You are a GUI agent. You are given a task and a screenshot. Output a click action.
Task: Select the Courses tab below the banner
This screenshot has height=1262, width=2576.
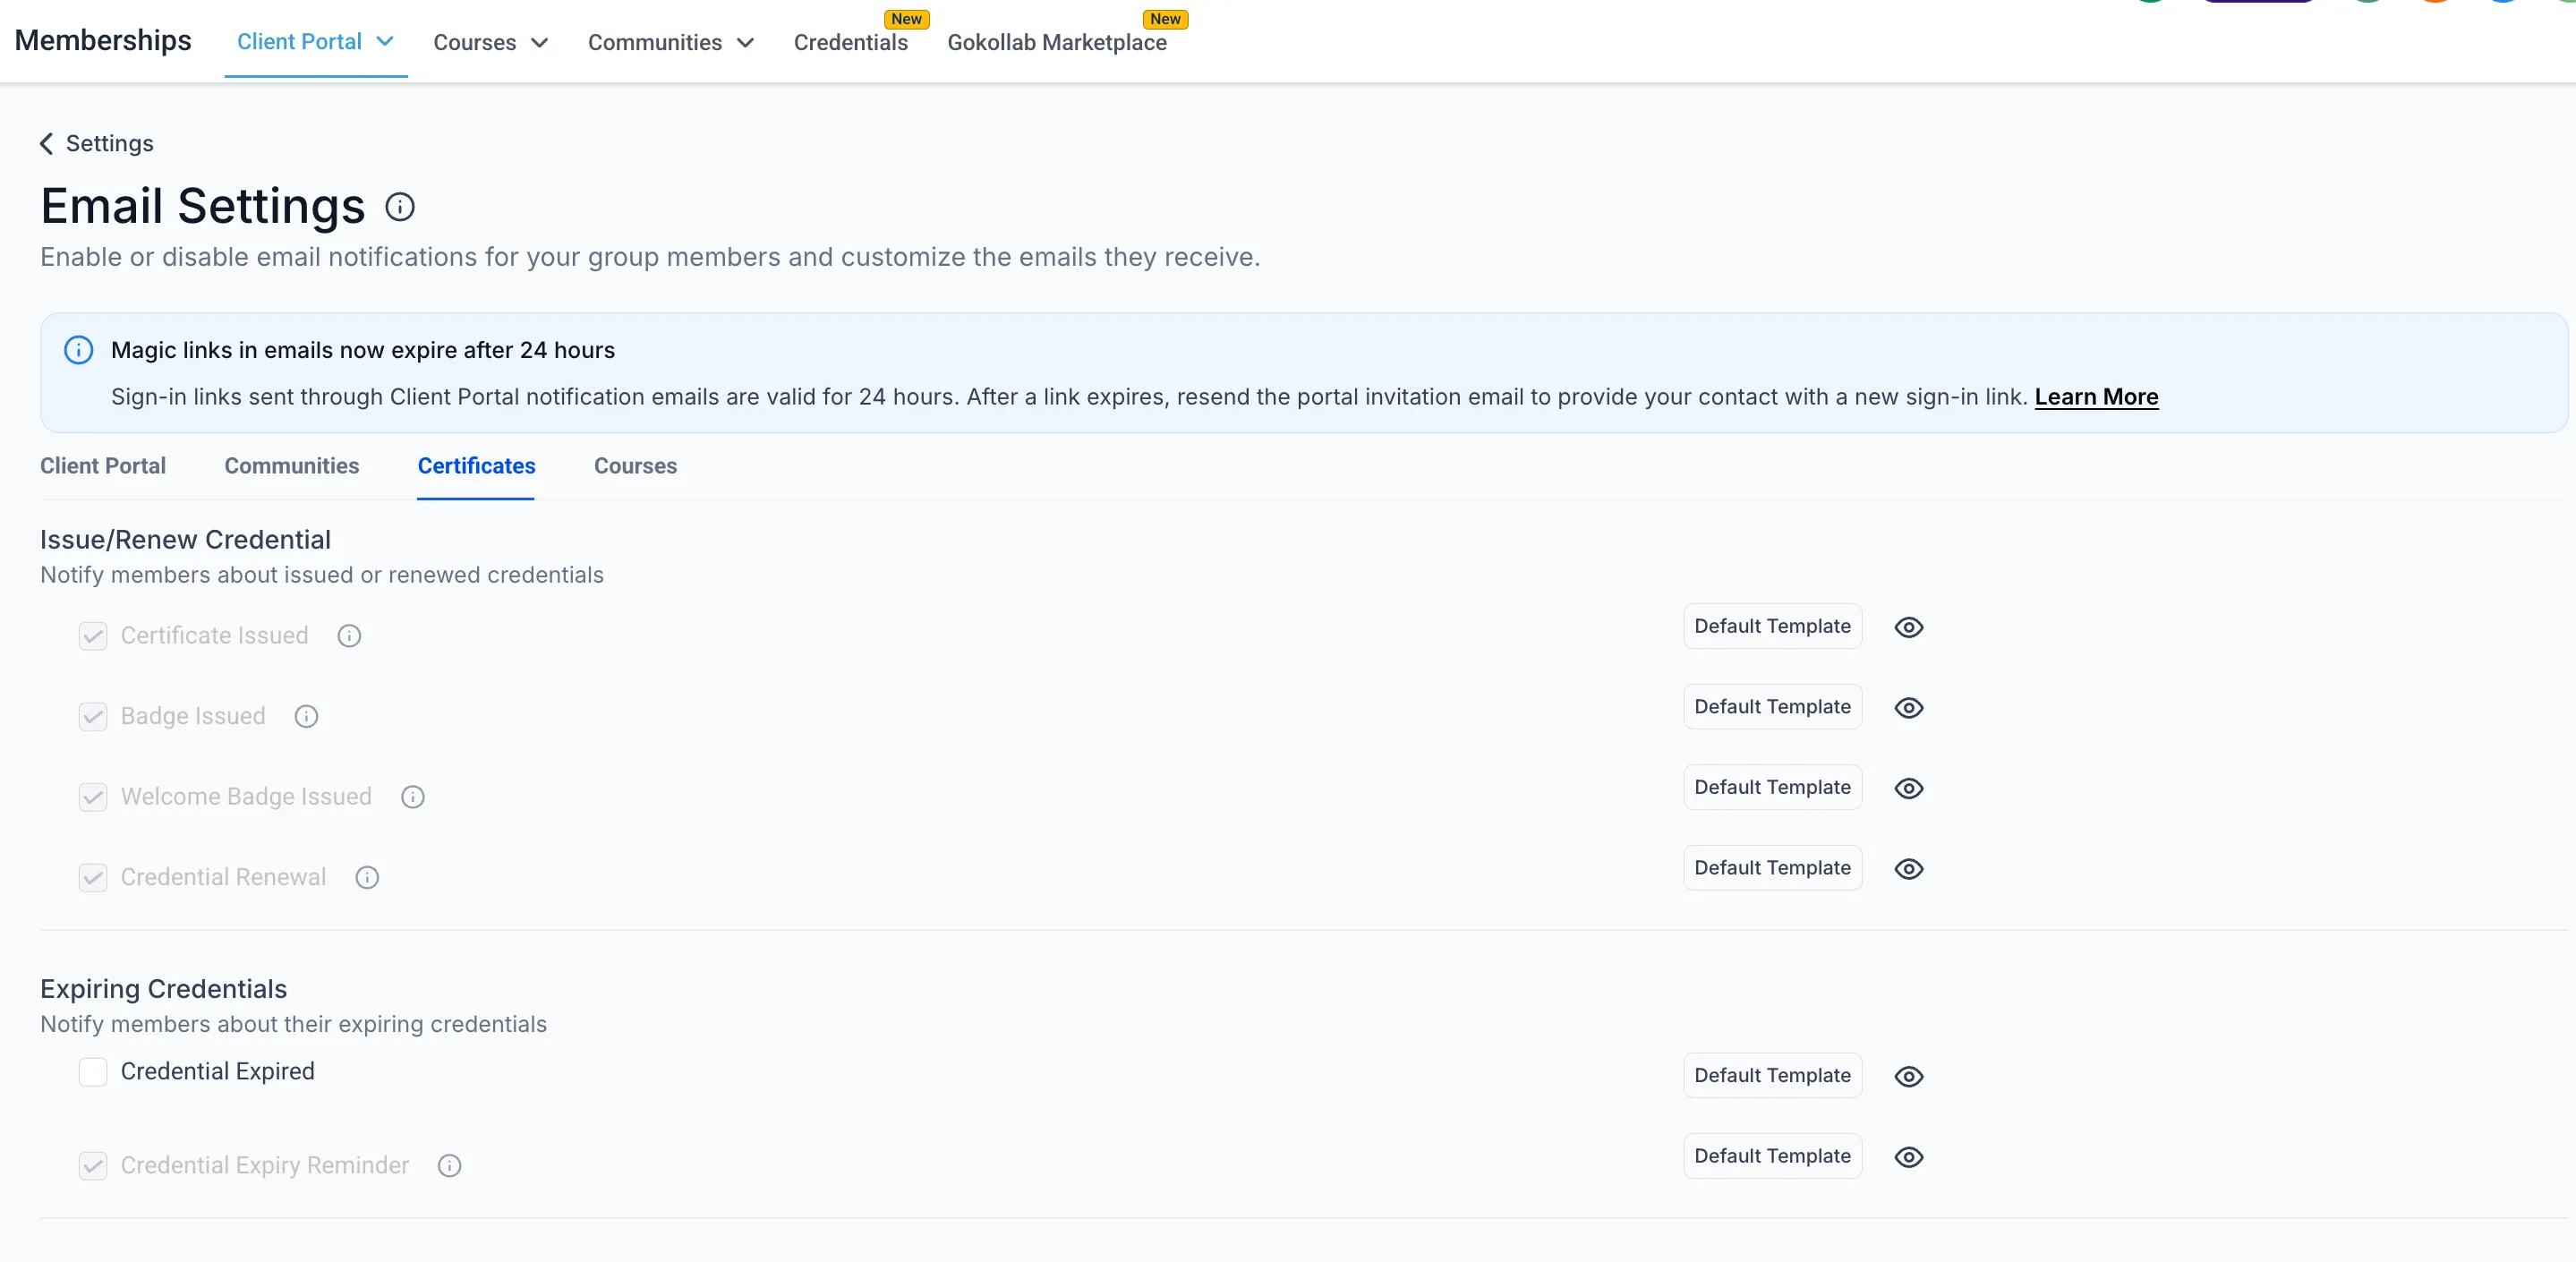coord(635,466)
